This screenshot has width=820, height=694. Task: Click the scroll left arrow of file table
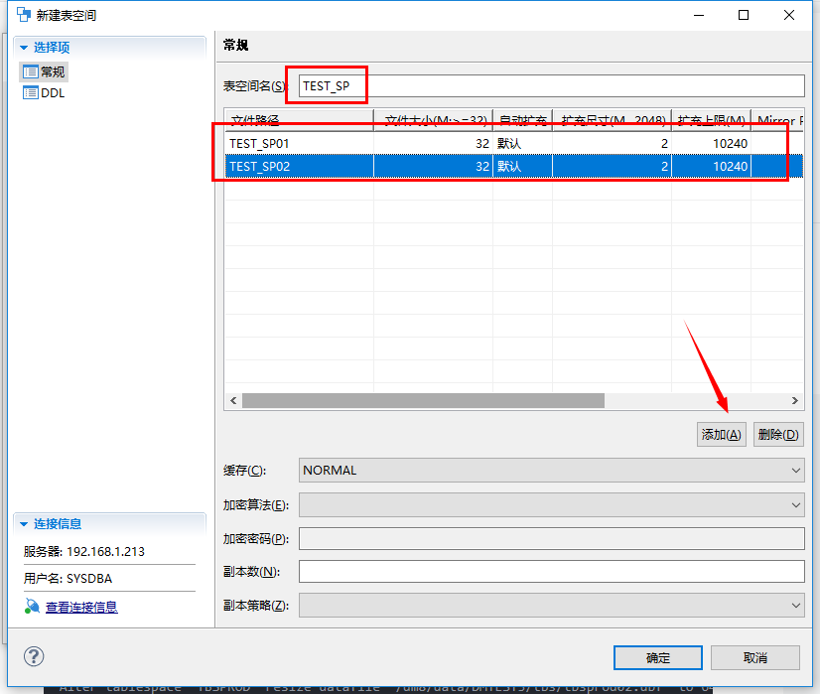(233, 400)
